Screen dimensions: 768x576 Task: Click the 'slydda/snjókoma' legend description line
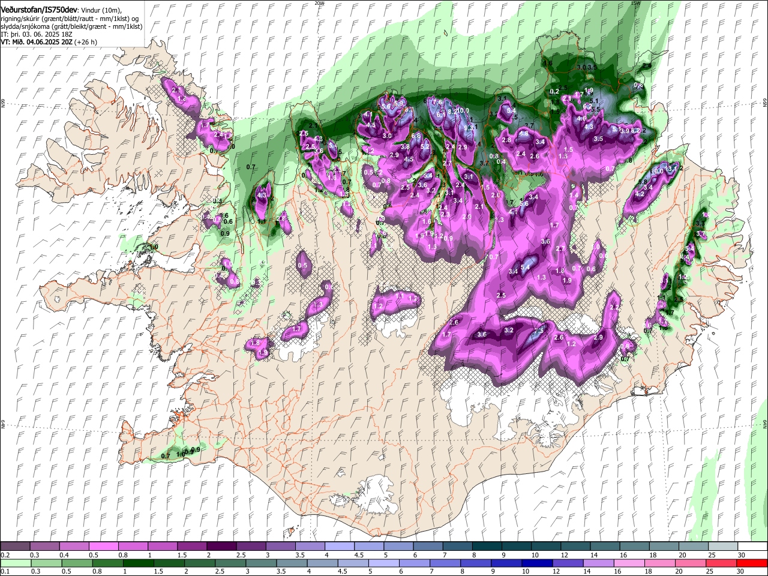click(71, 26)
